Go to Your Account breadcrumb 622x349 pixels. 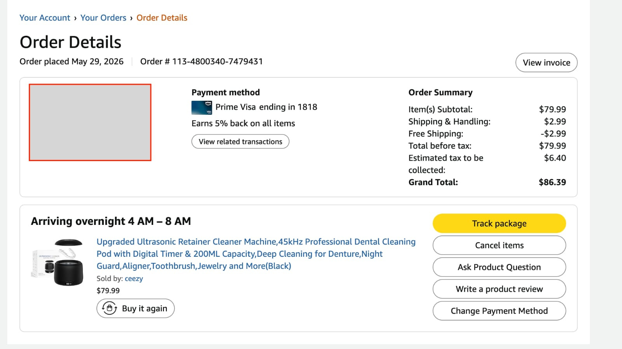[x=45, y=18]
